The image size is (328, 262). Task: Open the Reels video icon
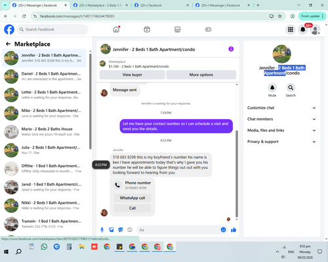pos(147,29)
